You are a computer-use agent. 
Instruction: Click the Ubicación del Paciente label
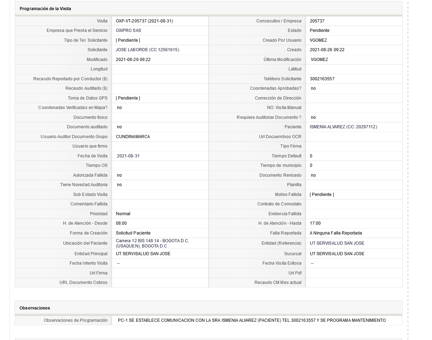[85, 243]
